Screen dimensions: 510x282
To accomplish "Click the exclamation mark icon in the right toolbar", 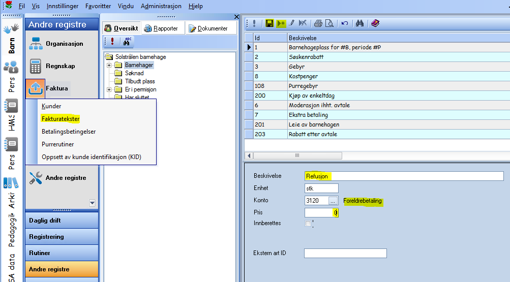I will [254, 23].
